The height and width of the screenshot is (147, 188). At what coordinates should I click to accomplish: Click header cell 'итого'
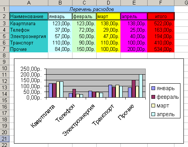pyautogui.click(x=161, y=16)
